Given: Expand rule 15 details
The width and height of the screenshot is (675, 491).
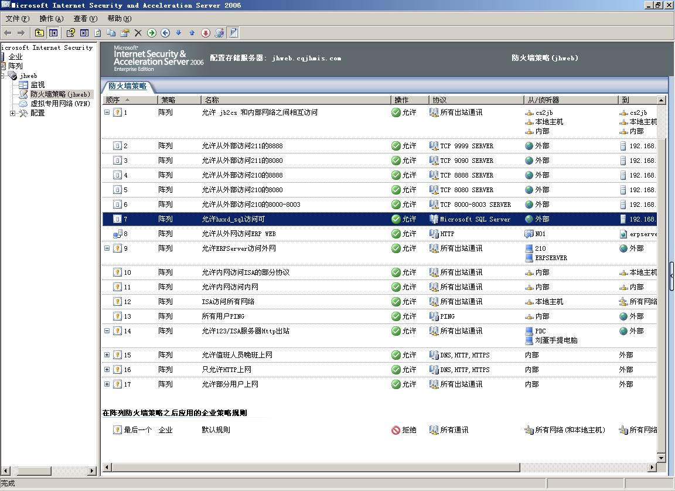Looking at the screenshot, I should pyautogui.click(x=107, y=355).
